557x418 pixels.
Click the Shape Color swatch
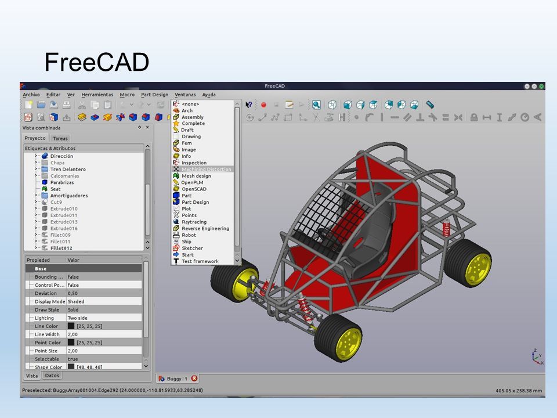click(x=71, y=366)
